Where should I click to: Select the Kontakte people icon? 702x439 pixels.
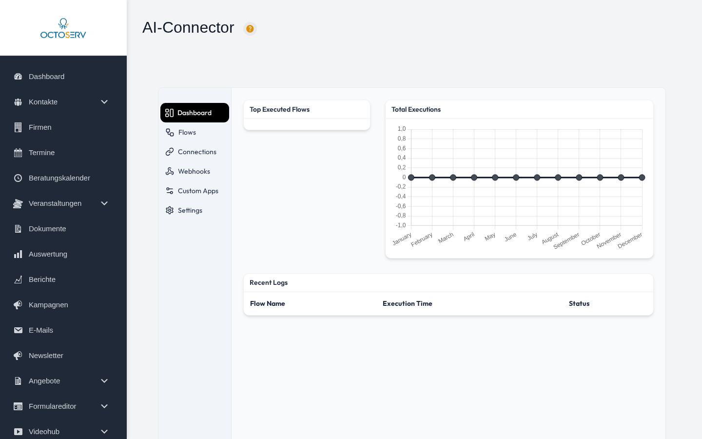(x=18, y=102)
